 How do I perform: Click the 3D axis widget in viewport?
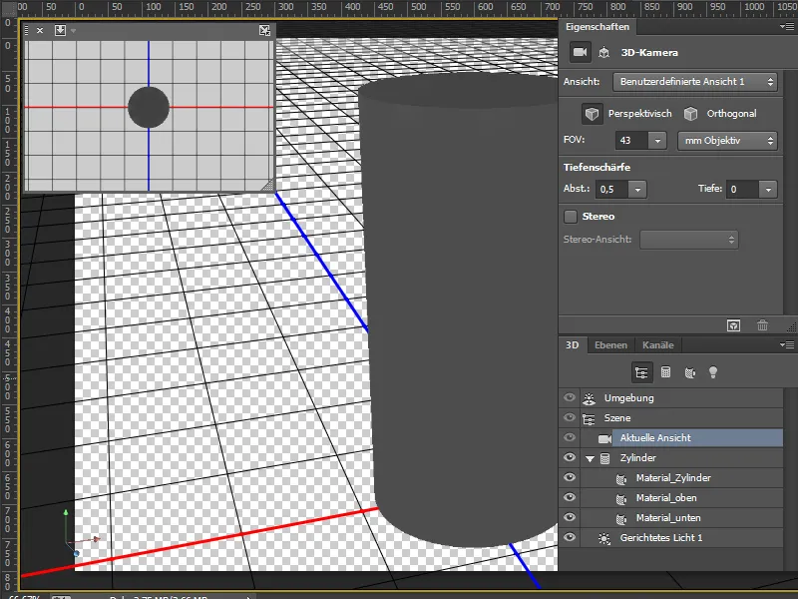[80, 533]
